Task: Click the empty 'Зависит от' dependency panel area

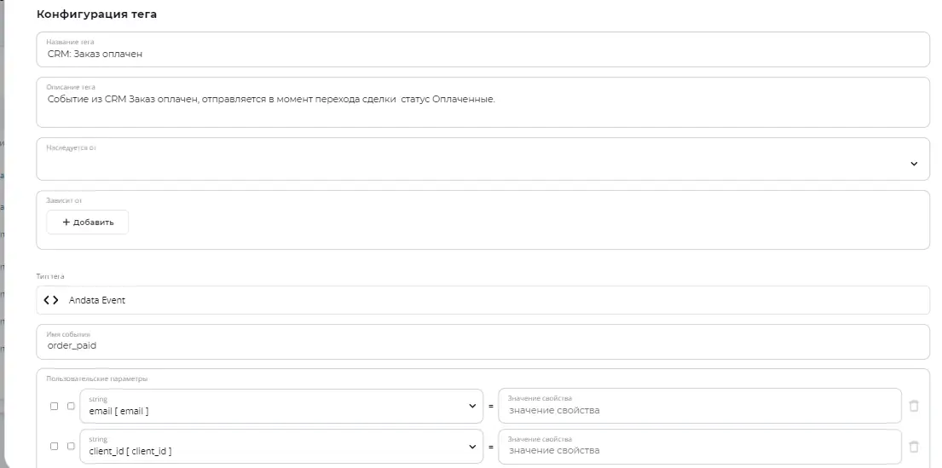Action: [x=529, y=222]
